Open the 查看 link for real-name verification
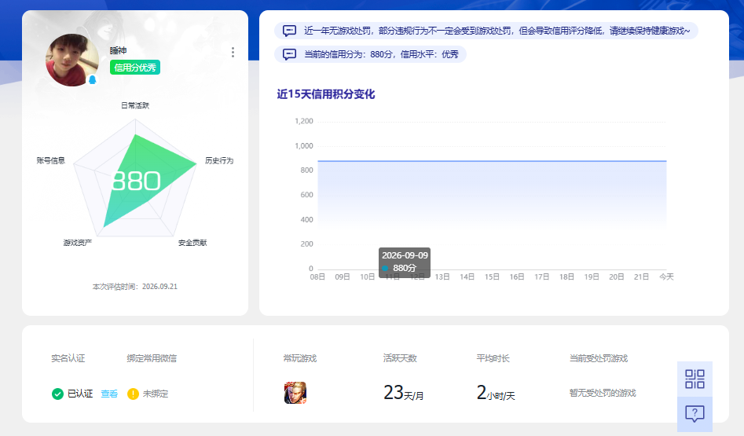Viewport: 744px width, 436px height. [109, 394]
